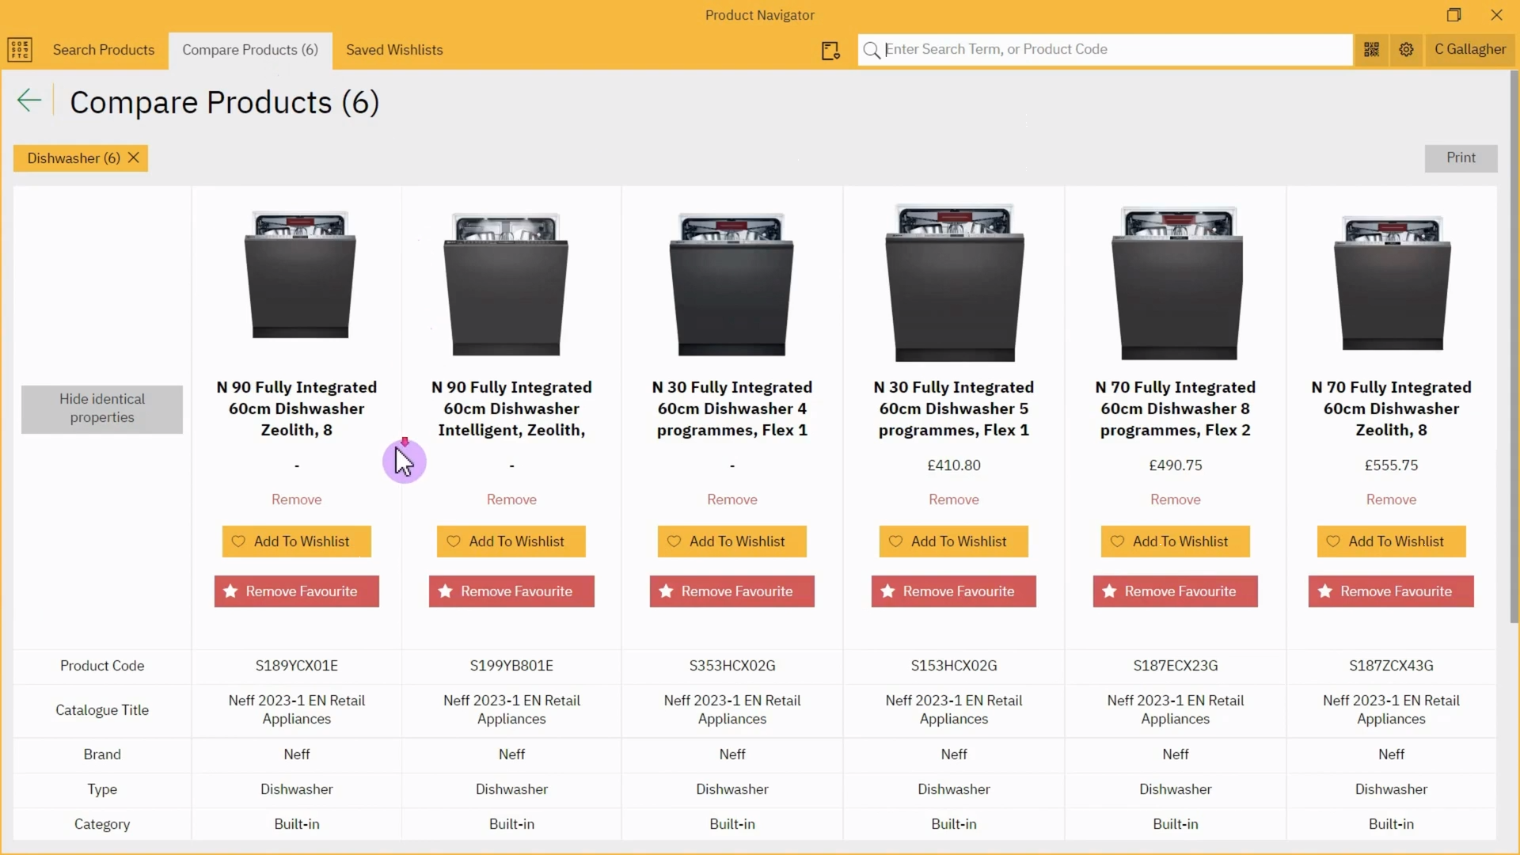This screenshot has width=1520, height=855.
Task: Open the QR code scanner icon
Action: [x=1372, y=50]
